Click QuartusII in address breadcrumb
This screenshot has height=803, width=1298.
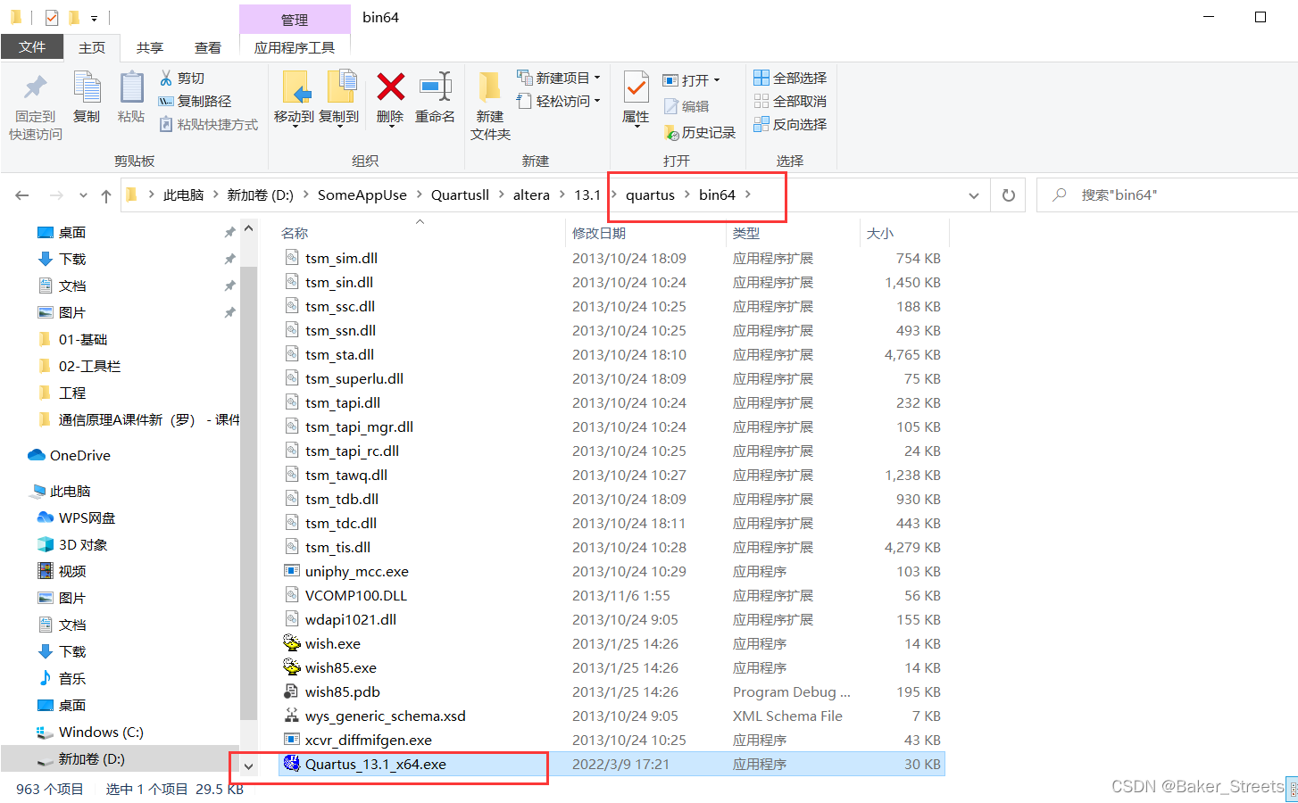[460, 195]
